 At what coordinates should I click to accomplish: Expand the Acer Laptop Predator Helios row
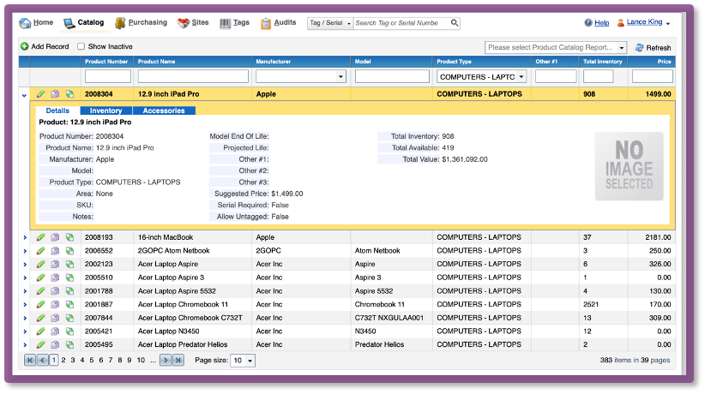[25, 345]
